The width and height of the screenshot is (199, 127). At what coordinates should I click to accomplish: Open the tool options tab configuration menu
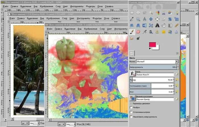coord(177,53)
